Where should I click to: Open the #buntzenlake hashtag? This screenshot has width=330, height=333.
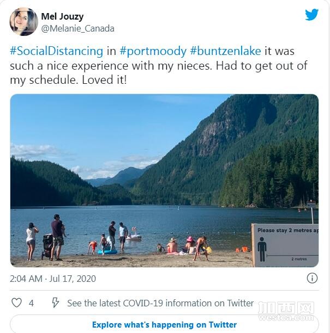225,51
